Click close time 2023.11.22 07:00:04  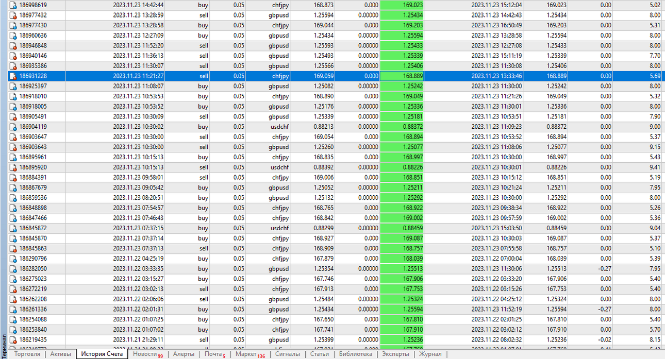[x=496, y=259]
